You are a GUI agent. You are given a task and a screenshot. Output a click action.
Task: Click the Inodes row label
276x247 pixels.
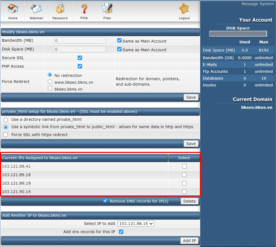[209, 85]
